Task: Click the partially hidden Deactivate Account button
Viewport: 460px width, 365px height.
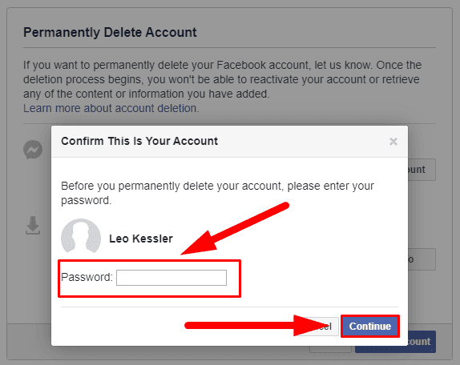Action: coord(422,170)
